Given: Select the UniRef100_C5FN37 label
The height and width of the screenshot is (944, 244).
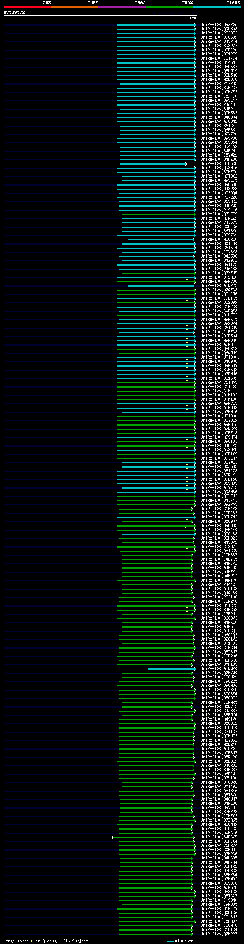Looking at the screenshot, I should tap(219, 921).
